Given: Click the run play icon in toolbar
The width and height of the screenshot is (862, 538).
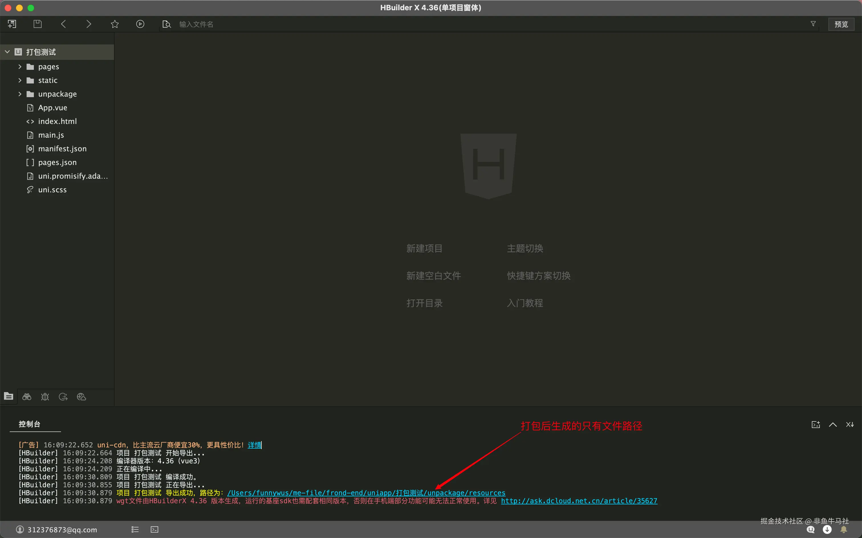Looking at the screenshot, I should pyautogui.click(x=140, y=24).
